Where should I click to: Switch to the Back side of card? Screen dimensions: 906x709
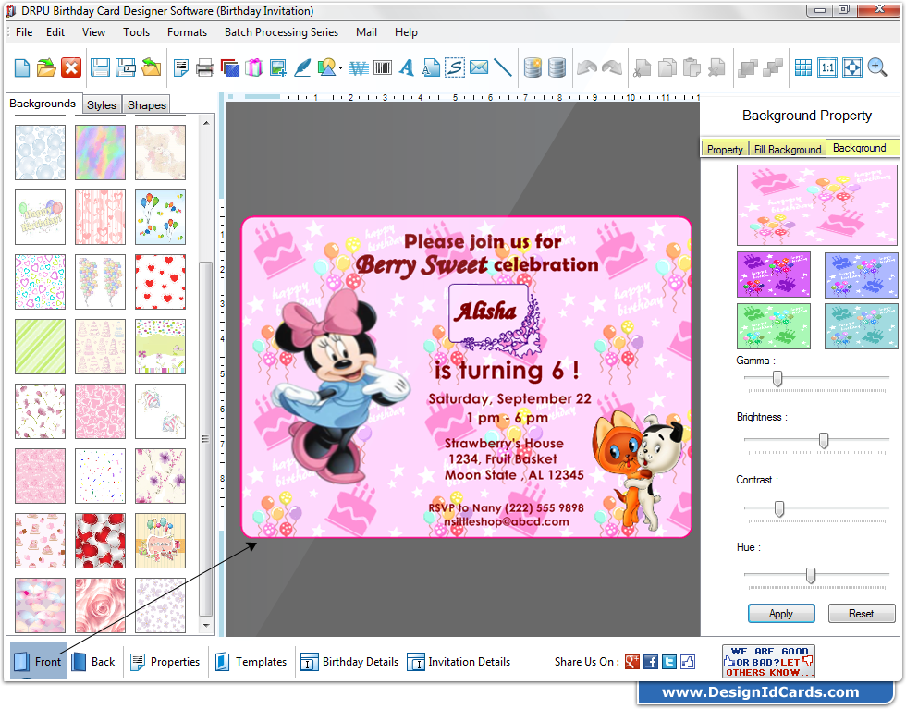click(94, 662)
